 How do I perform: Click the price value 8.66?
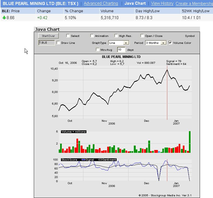tap(11, 18)
